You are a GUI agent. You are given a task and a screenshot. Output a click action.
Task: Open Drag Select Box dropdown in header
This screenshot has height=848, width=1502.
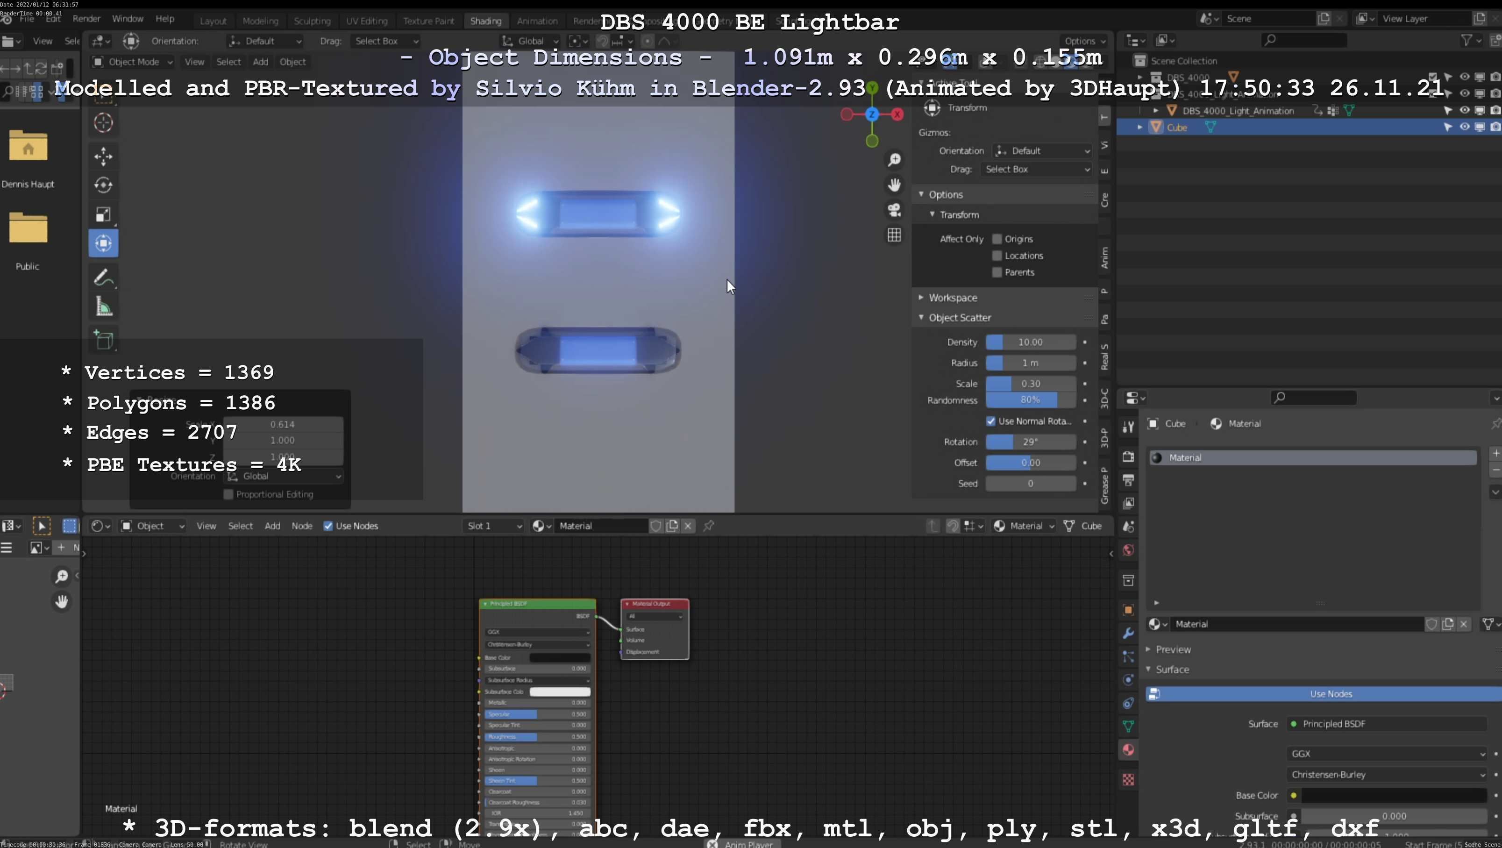tap(385, 41)
